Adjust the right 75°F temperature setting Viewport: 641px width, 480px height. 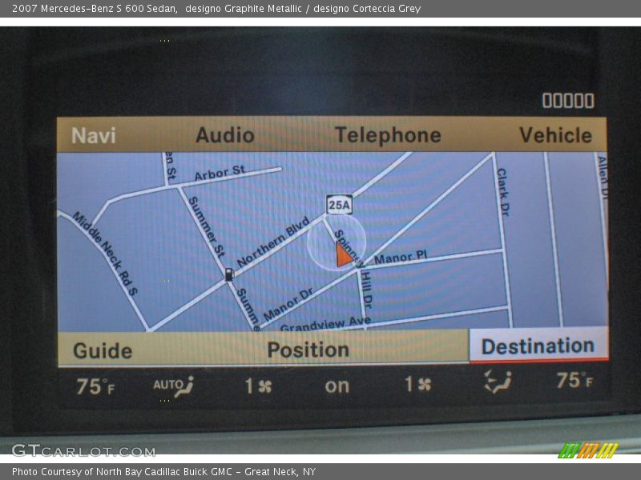[574, 381]
